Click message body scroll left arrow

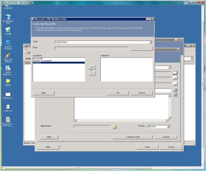tap(76, 120)
